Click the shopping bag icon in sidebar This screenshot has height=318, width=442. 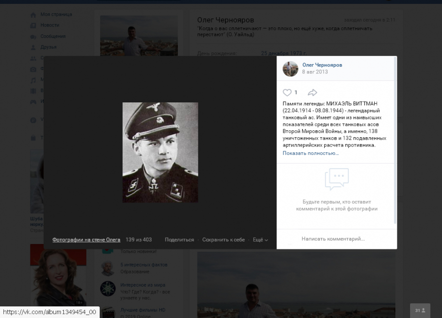point(33,138)
